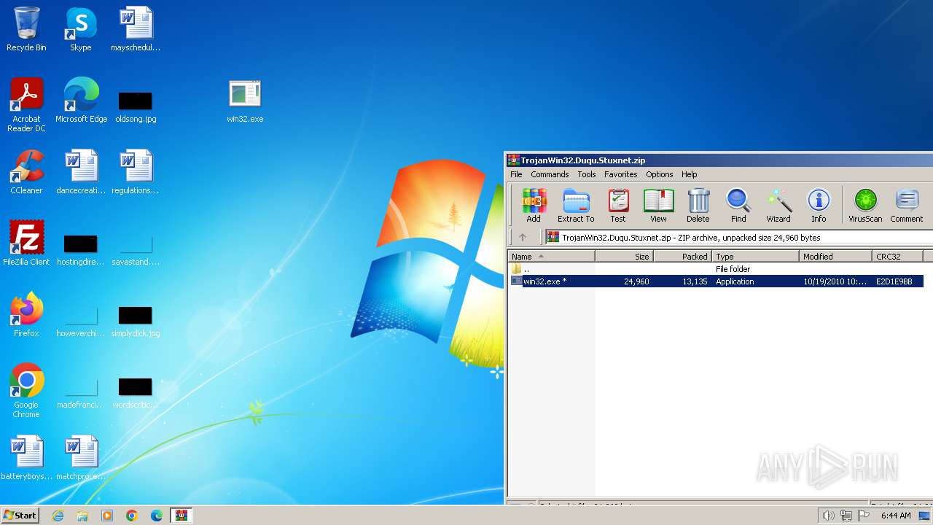Sort by the Modified column header
933x525 pixels.
click(x=836, y=256)
